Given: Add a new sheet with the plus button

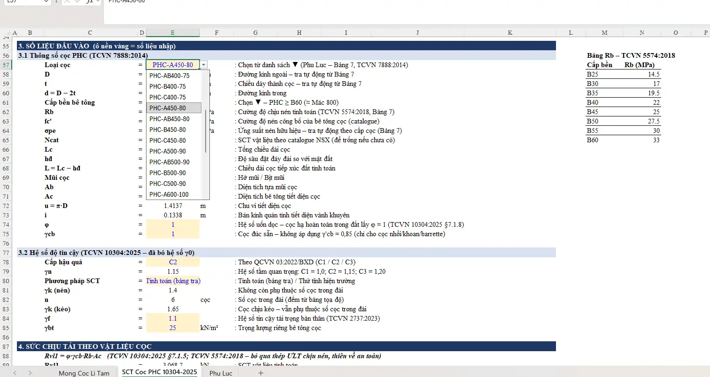Looking at the screenshot, I should pyautogui.click(x=261, y=373).
